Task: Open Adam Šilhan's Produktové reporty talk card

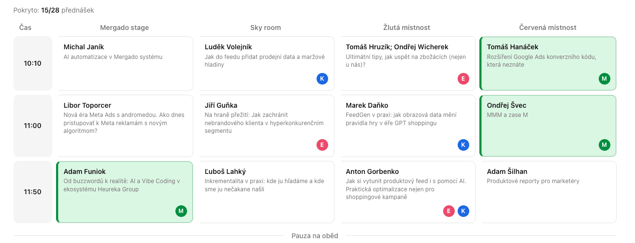Action: pos(548,192)
